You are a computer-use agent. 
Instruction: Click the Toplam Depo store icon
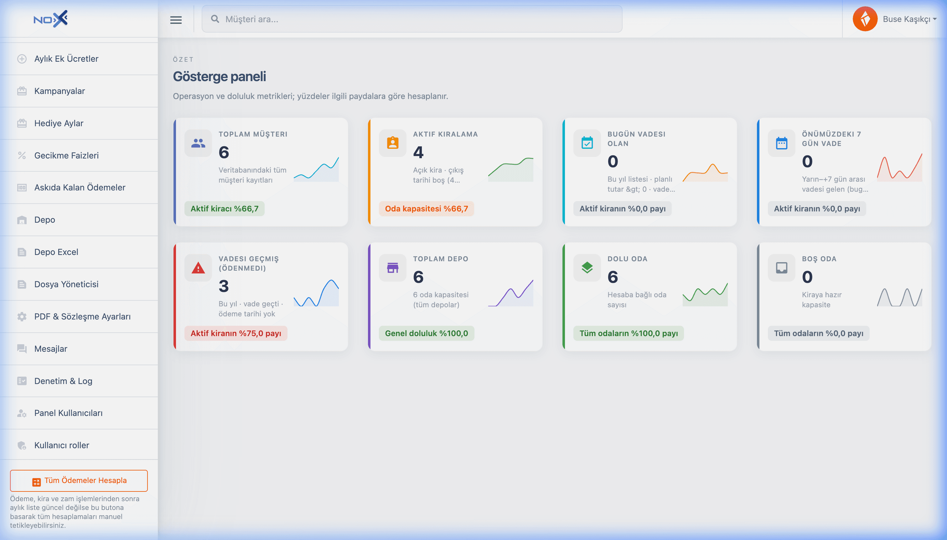tap(393, 267)
